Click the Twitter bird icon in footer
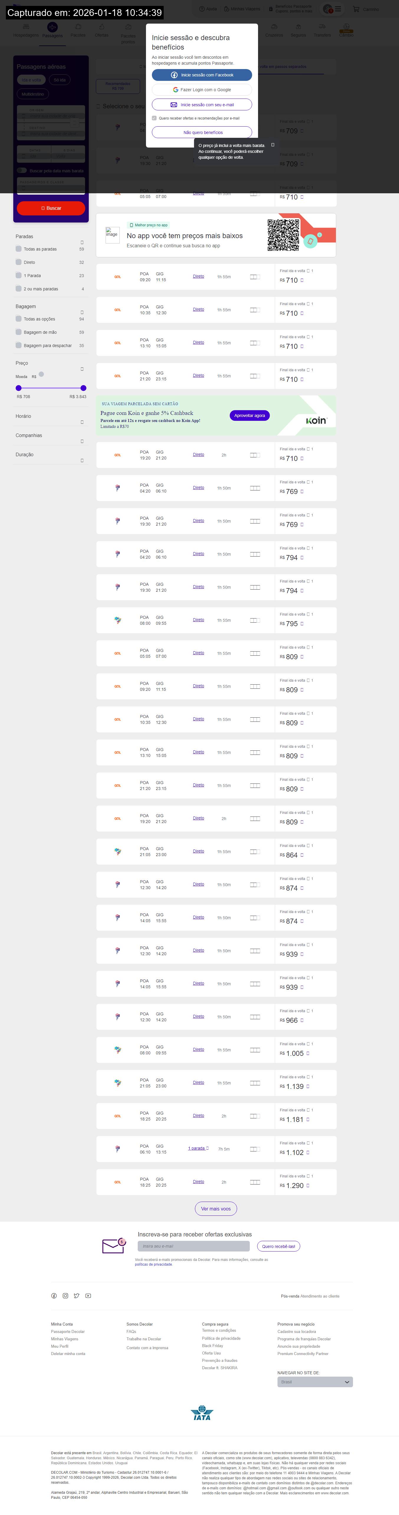Screen dimensions: 399x1515 coord(76,1296)
